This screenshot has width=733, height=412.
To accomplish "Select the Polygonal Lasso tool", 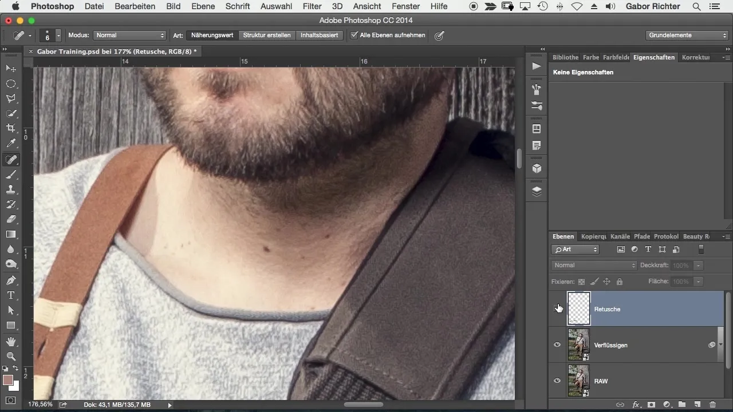I will tap(11, 98).
